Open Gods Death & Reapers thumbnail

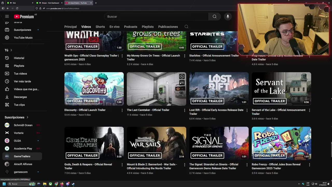pyautogui.click(x=94, y=143)
